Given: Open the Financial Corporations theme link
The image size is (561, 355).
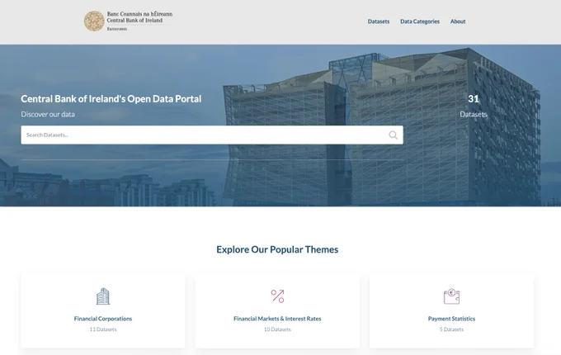Looking at the screenshot, I should click(103, 319).
